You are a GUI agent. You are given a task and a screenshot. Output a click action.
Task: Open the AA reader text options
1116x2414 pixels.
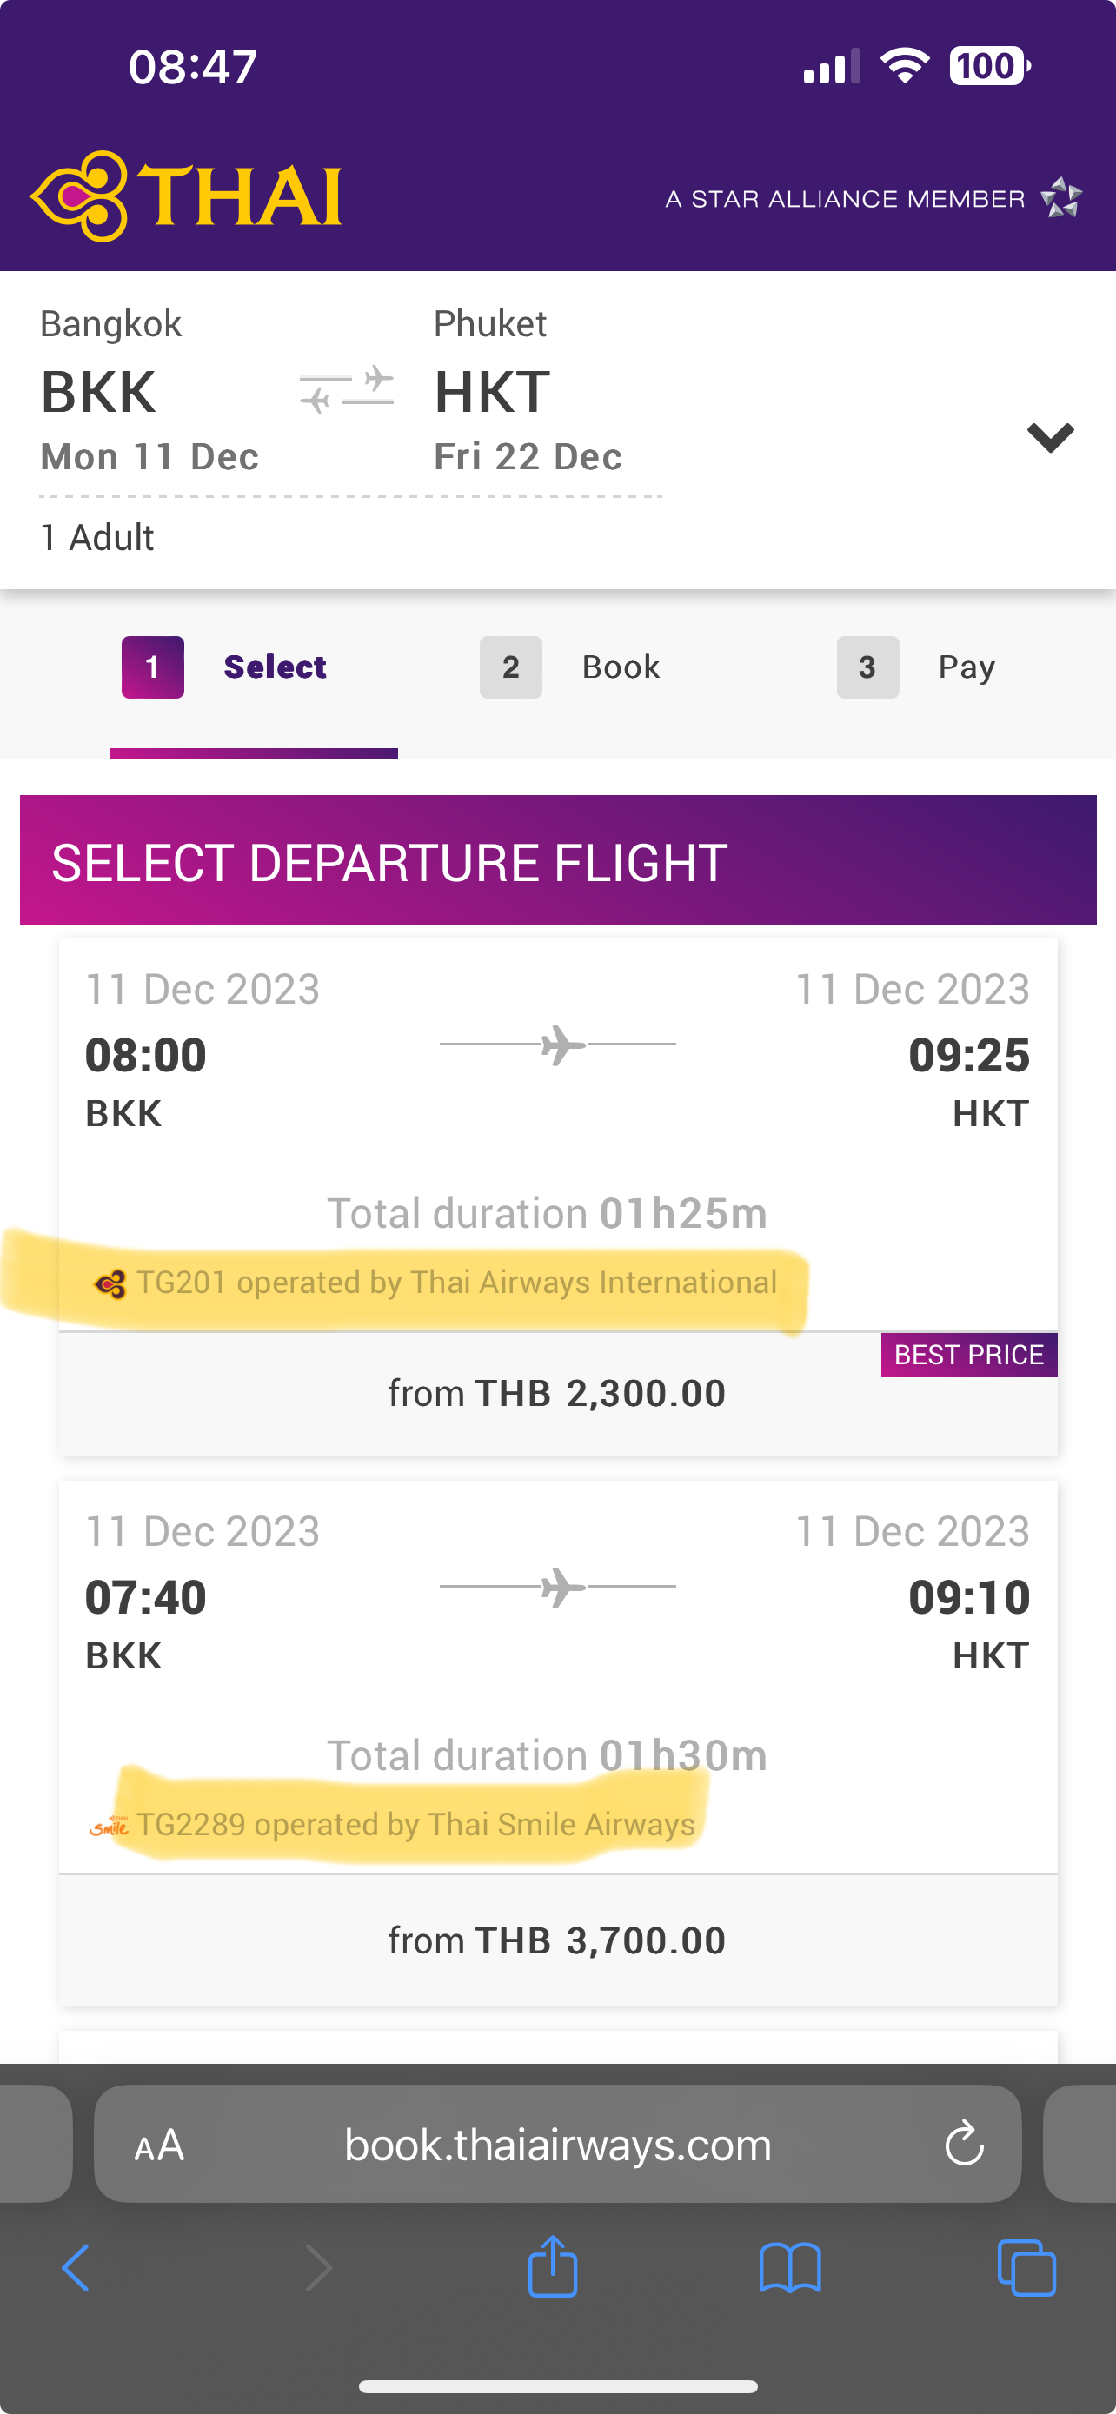[x=159, y=2144]
